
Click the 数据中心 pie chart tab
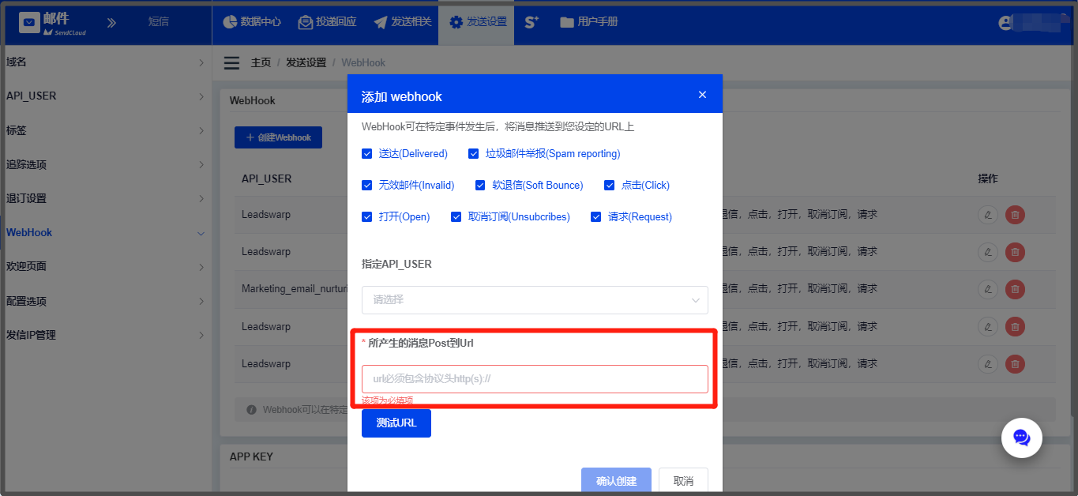(252, 22)
